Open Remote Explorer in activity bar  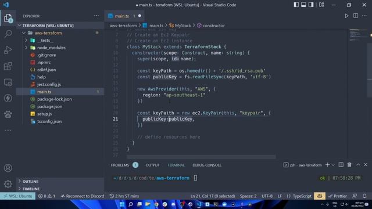pos(8,82)
